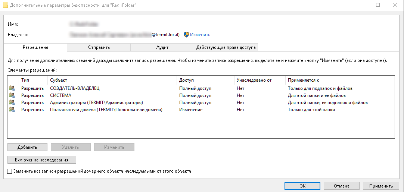Open the Отправить tab

pyautogui.click(x=99, y=47)
